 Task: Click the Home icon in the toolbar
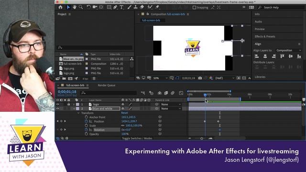point(61,7)
